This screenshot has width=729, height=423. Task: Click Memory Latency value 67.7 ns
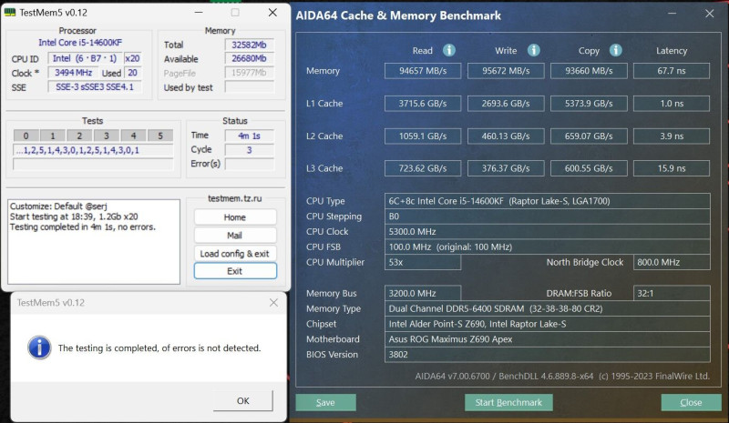[672, 71]
